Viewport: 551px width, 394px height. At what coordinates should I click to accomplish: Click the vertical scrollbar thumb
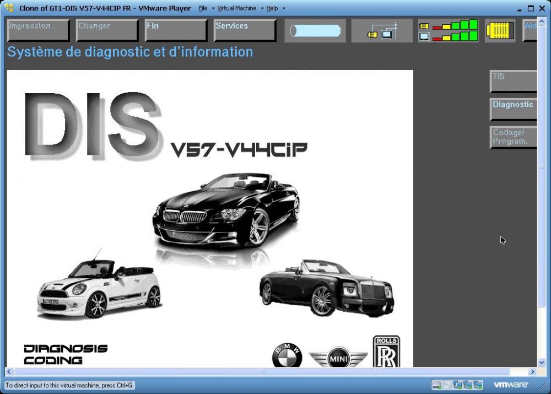(x=541, y=166)
